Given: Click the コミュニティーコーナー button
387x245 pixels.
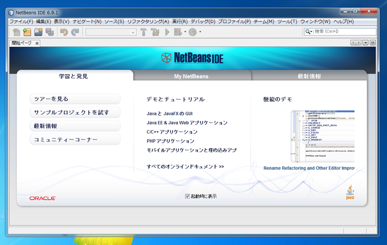Looking at the screenshot, I should click(75, 139).
